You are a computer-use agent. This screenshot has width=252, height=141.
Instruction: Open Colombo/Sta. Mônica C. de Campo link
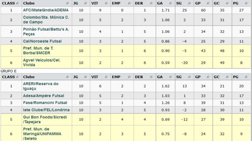point(46,20)
